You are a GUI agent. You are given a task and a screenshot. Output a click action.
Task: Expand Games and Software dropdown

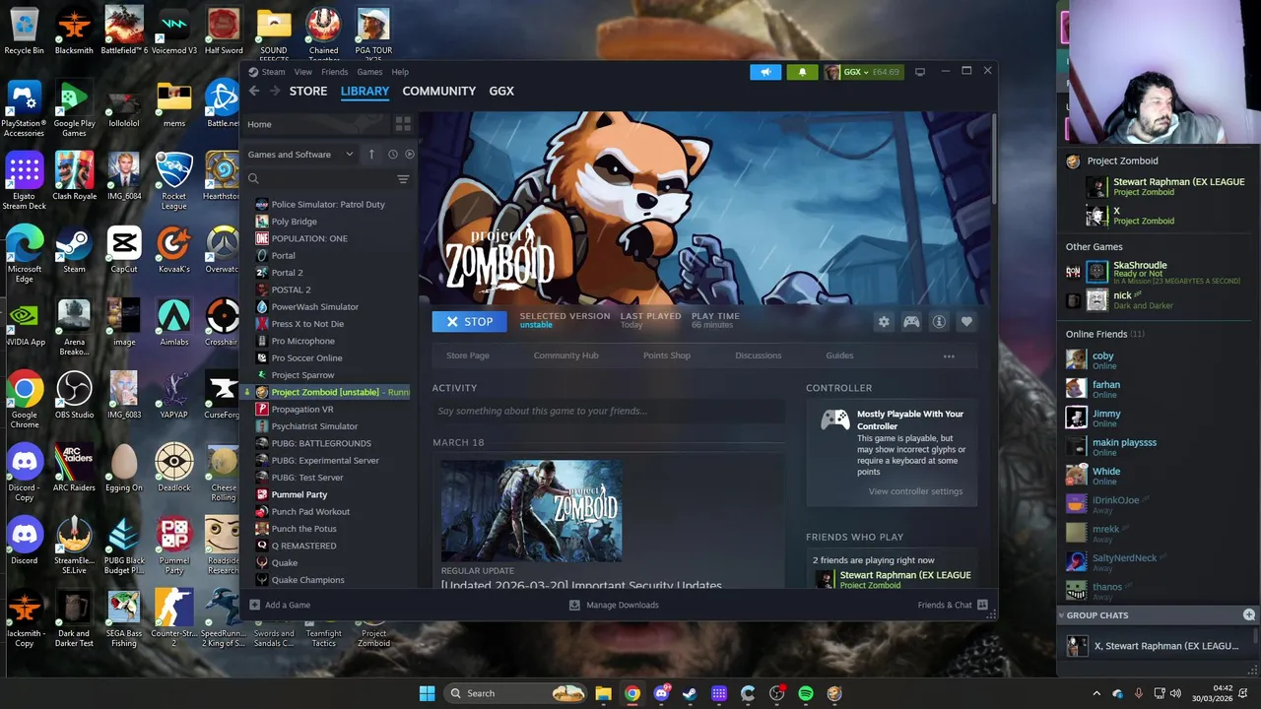click(x=300, y=154)
